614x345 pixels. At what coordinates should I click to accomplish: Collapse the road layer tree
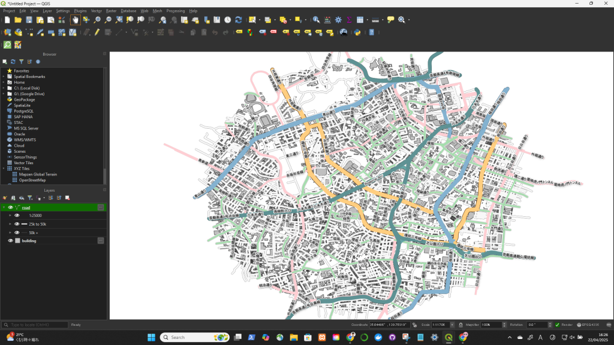coord(4,208)
